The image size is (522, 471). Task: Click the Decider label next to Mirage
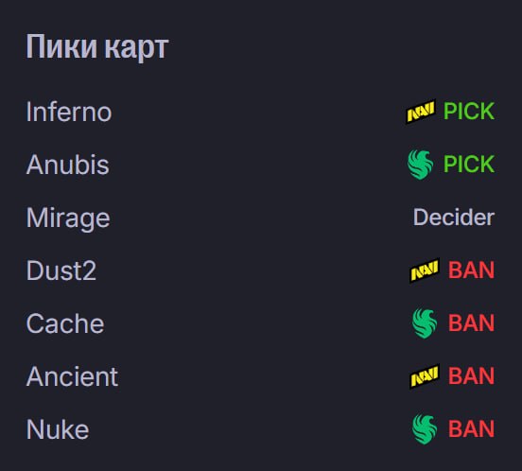(454, 218)
